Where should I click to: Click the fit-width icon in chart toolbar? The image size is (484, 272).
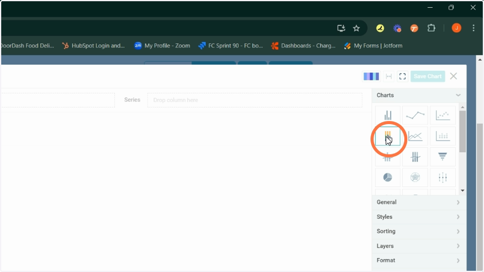click(x=389, y=76)
